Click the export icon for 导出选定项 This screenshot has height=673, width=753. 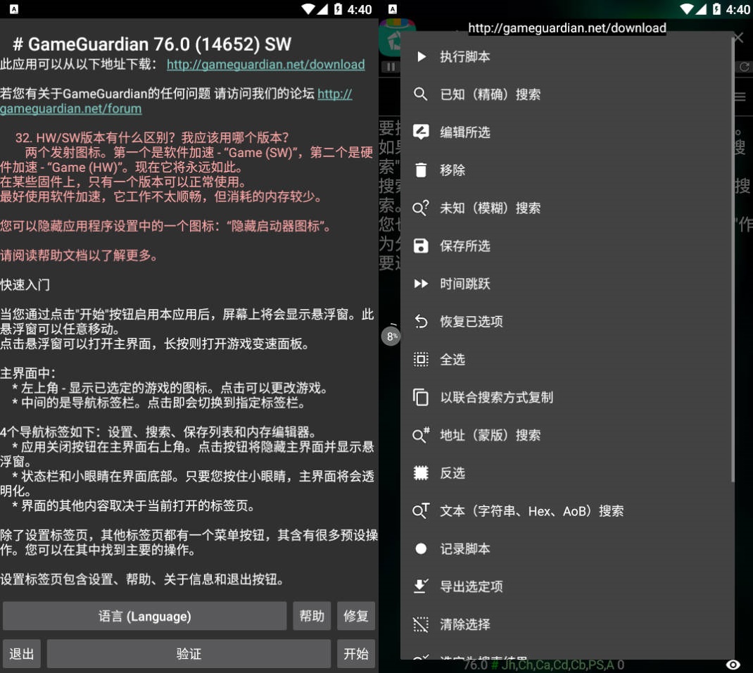pyautogui.click(x=421, y=586)
